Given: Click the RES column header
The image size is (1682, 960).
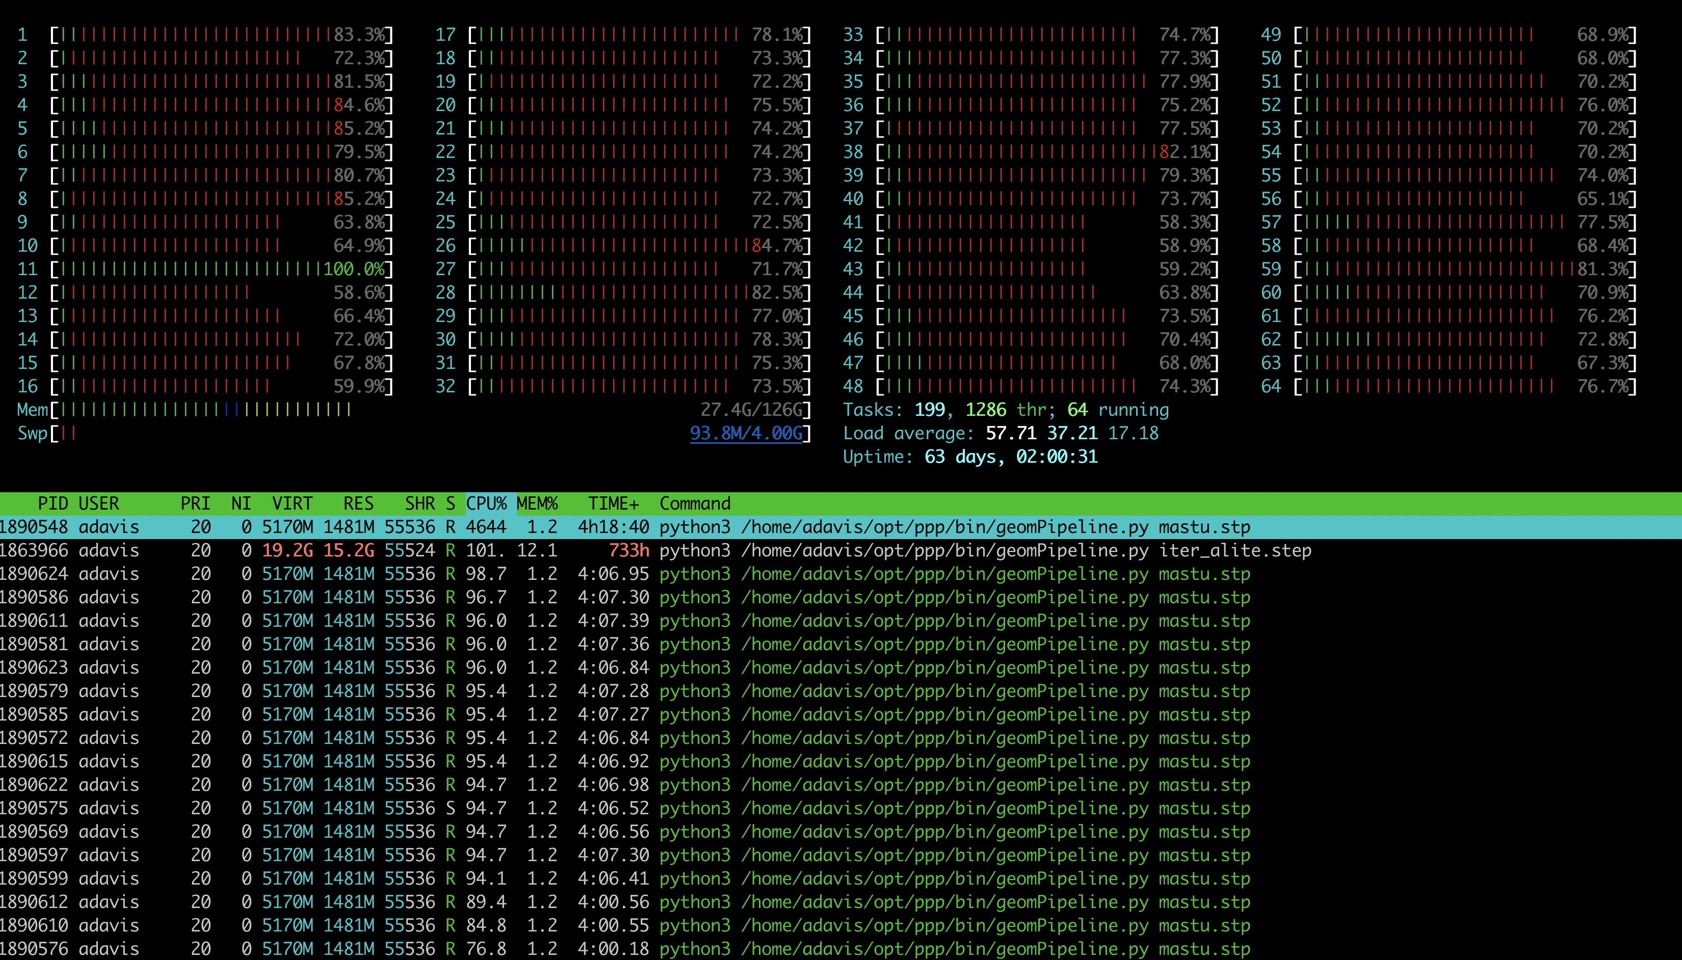Looking at the screenshot, I should coord(358,504).
